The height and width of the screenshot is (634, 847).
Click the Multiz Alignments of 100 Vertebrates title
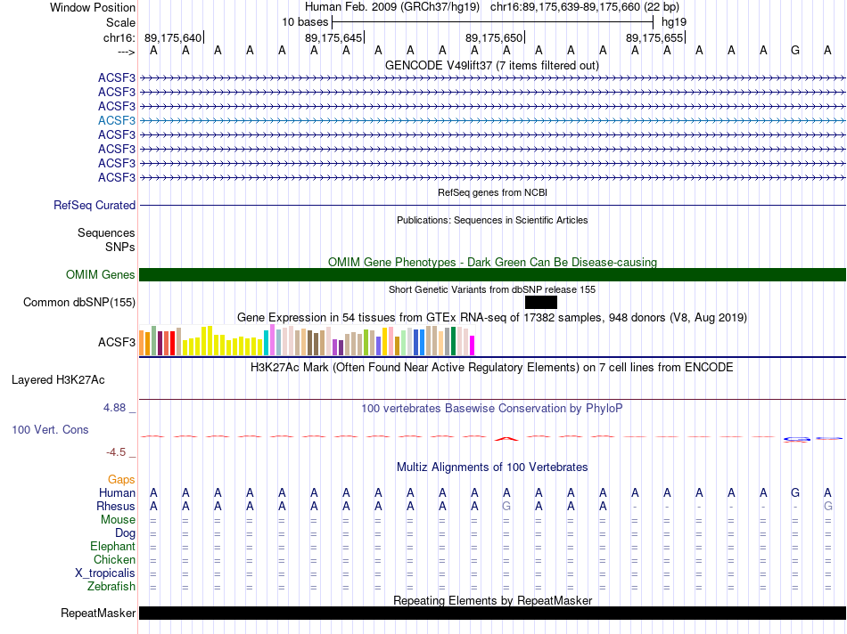[491, 467]
